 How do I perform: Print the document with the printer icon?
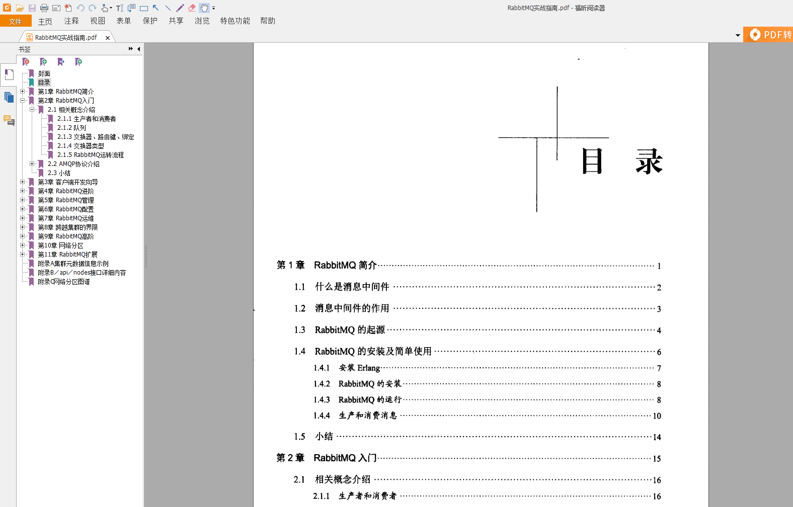pyautogui.click(x=44, y=8)
